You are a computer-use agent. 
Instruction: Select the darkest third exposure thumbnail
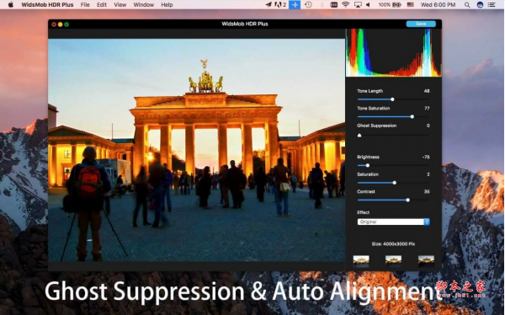[426, 261]
